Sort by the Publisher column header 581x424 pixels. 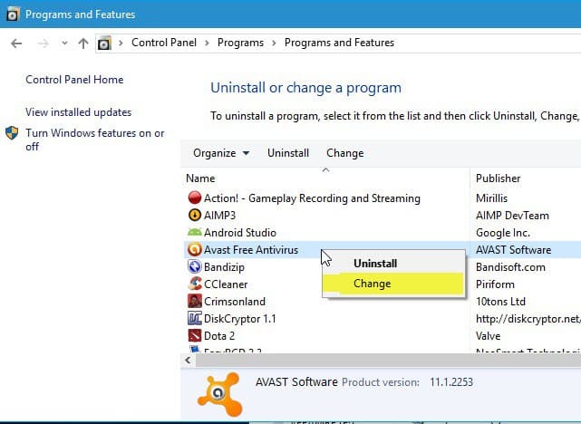pyautogui.click(x=498, y=178)
